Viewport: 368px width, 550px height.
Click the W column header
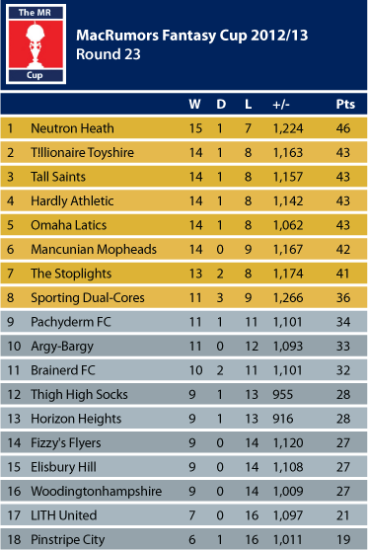[195, 105]
